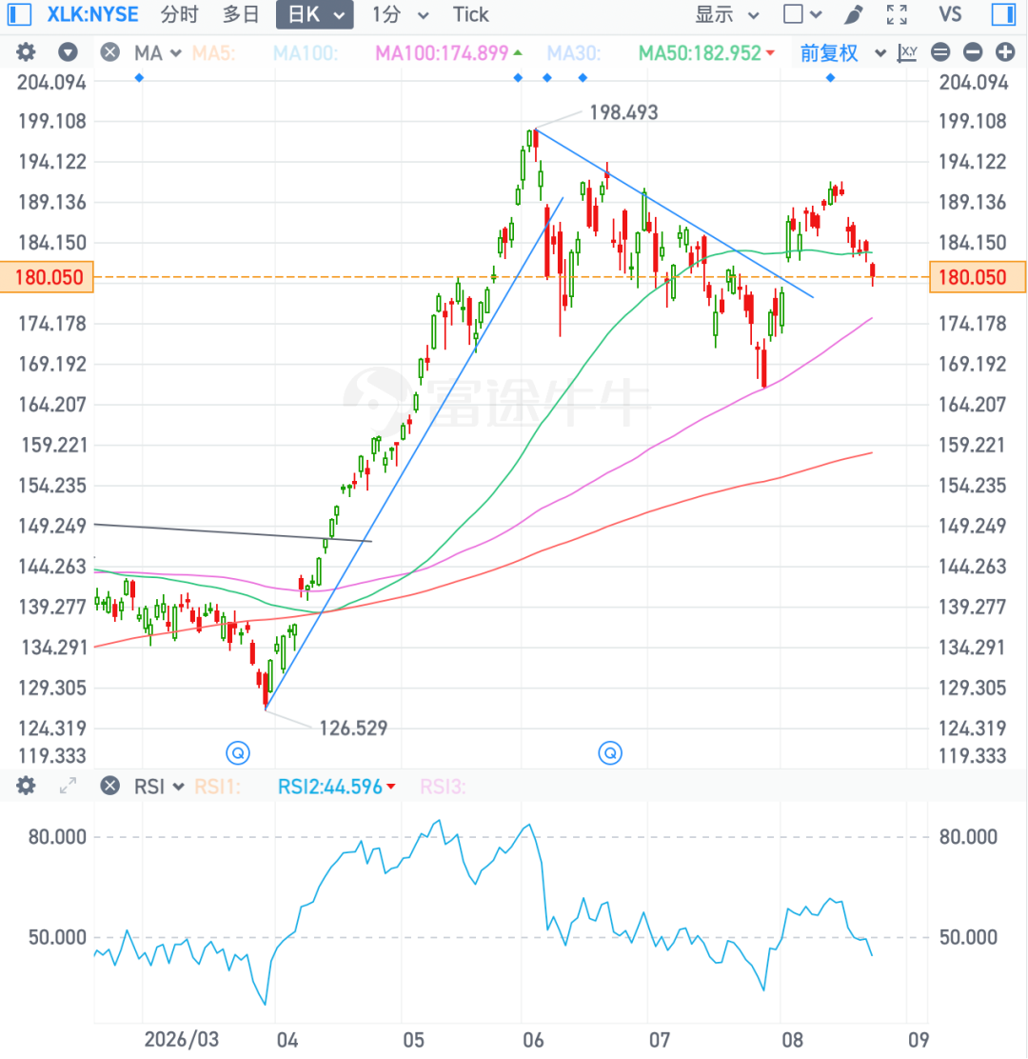Screen dimensions: 1028x1059
Task: Open the 日K period dropdown
Action: point(314,14)
